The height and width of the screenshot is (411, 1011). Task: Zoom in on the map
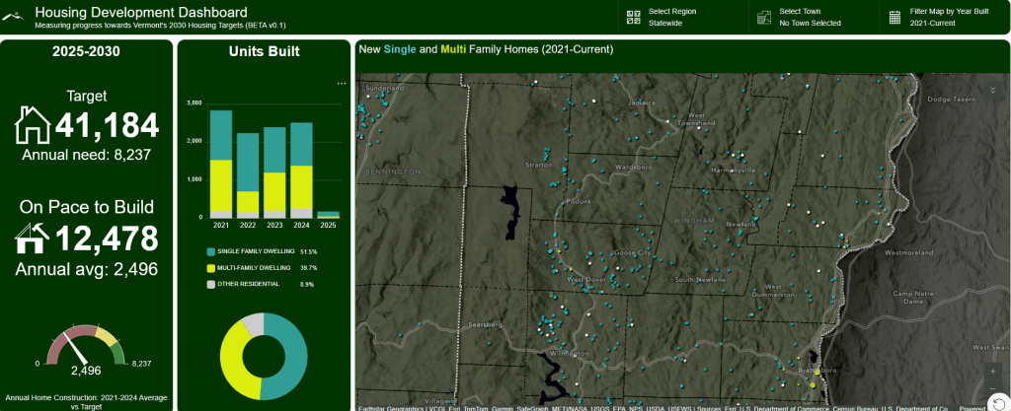pyautogui.click(x=993, y=371)
